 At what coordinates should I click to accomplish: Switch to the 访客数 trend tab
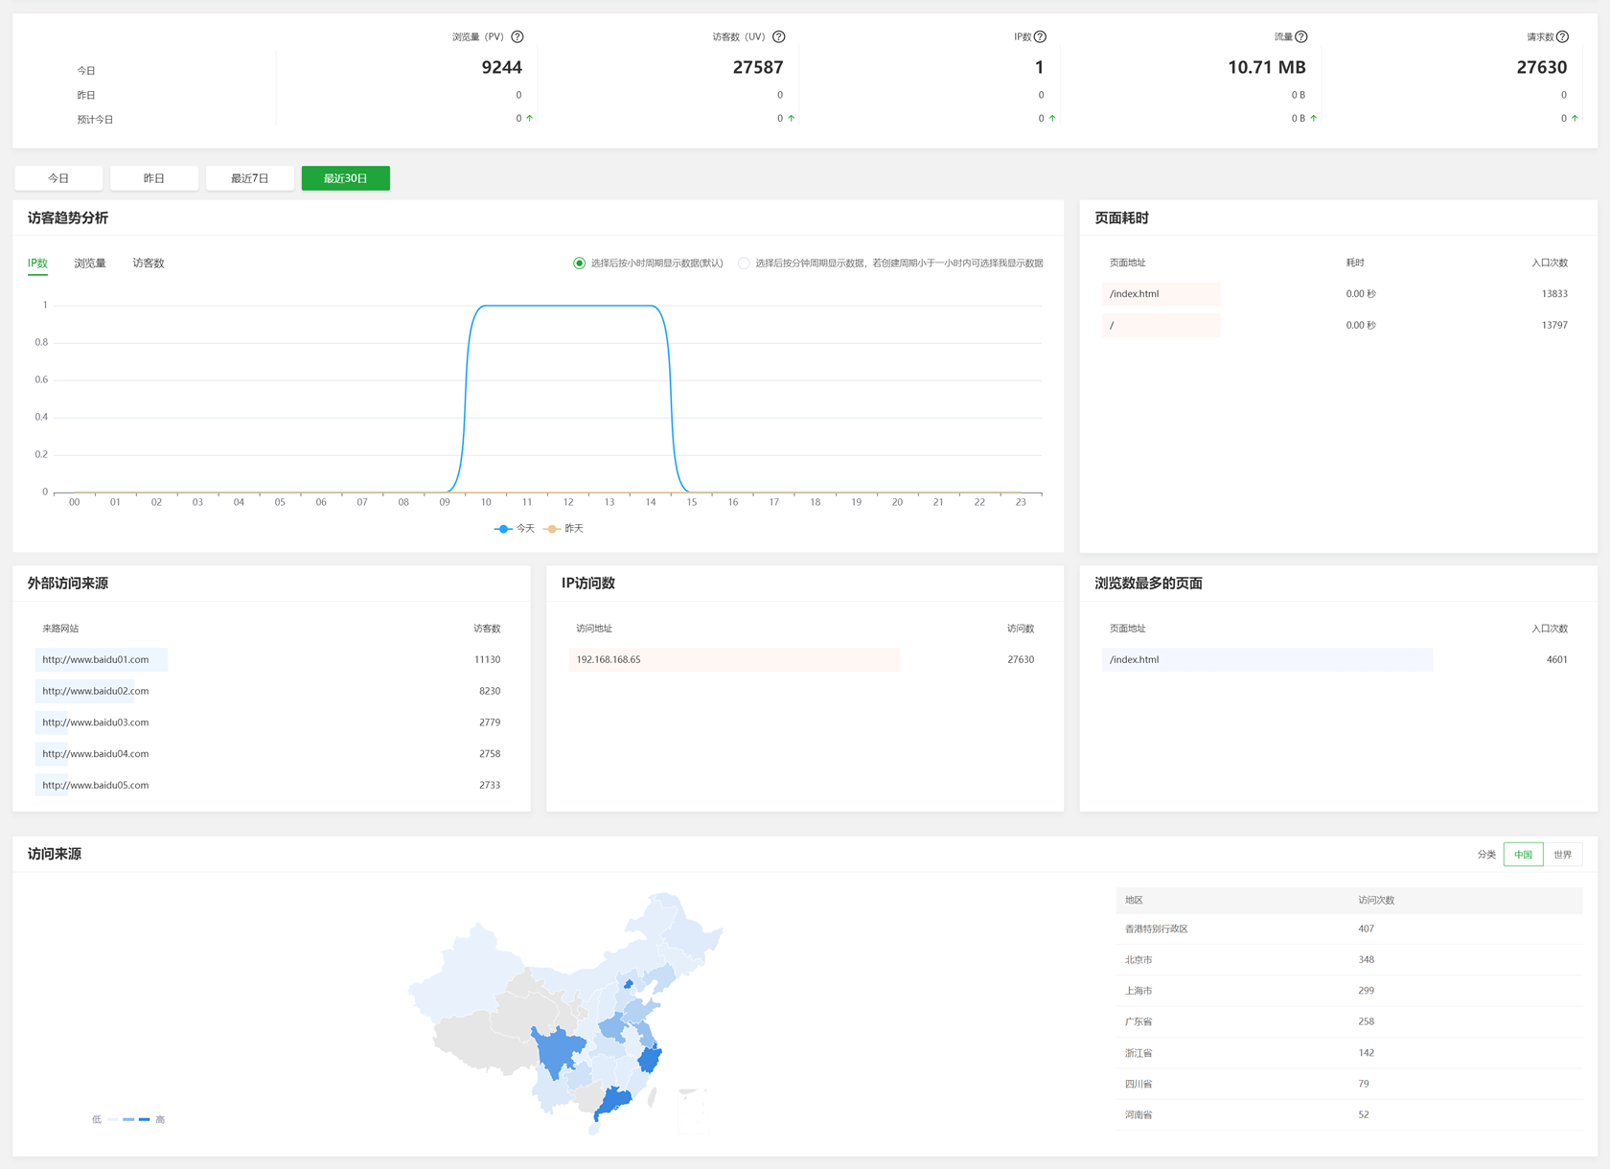coord(149,264)
